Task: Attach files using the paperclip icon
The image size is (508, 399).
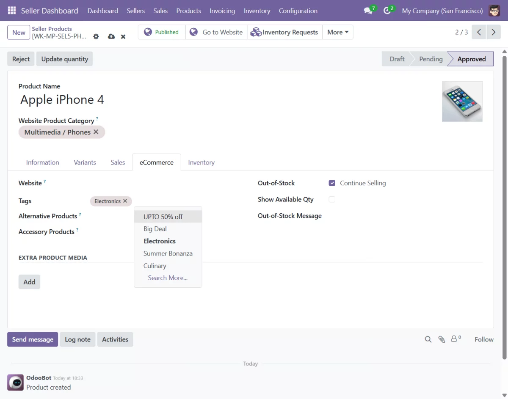Action: (x=442, y=339)
